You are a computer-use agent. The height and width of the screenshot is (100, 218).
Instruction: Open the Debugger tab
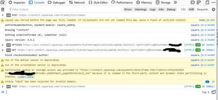coord(57,2)
